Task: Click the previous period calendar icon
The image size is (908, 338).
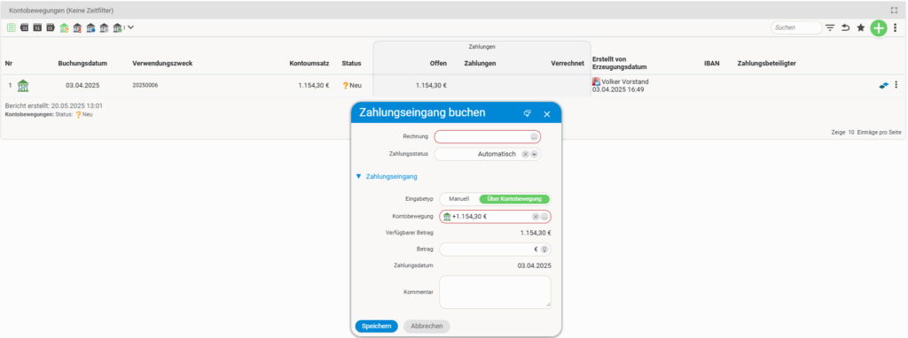Action: 24,27
